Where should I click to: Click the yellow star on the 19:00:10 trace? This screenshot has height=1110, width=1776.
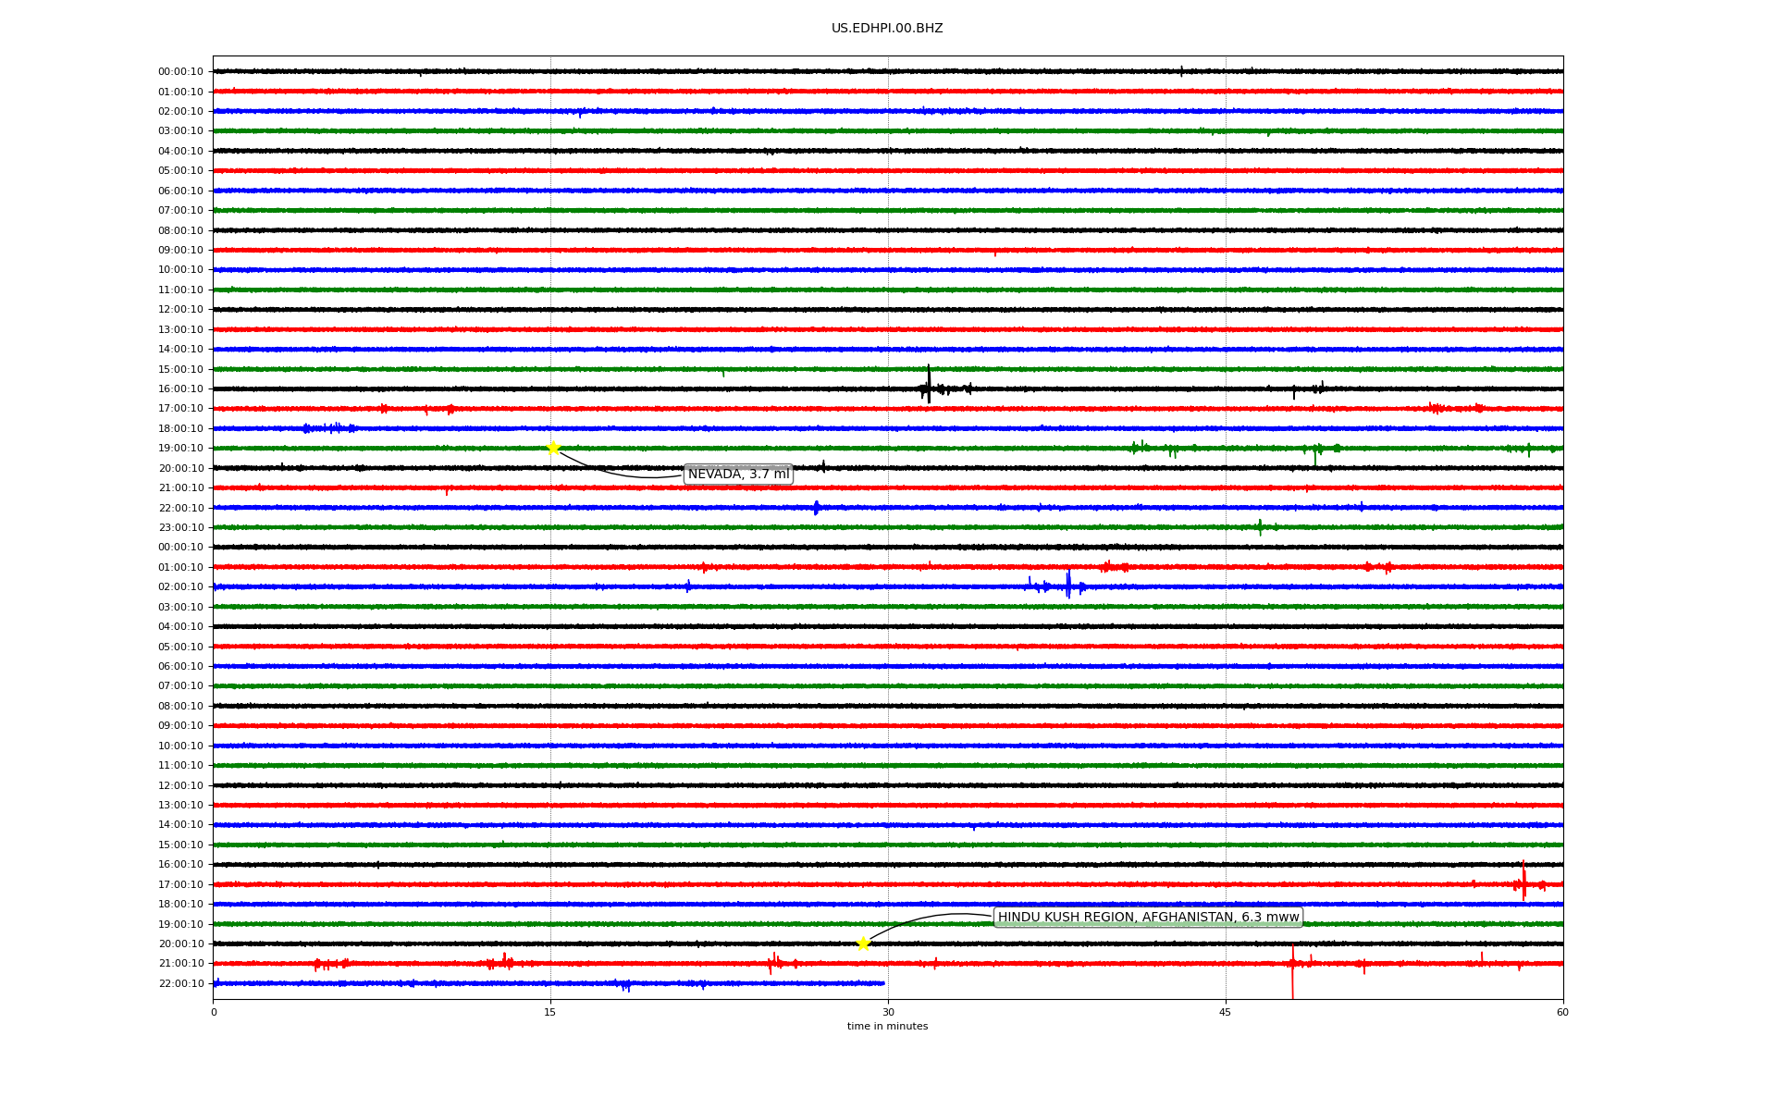click(x=553, y=448)
